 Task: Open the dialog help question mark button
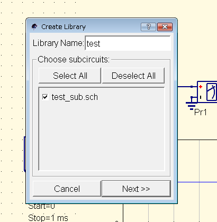(148, 27)
